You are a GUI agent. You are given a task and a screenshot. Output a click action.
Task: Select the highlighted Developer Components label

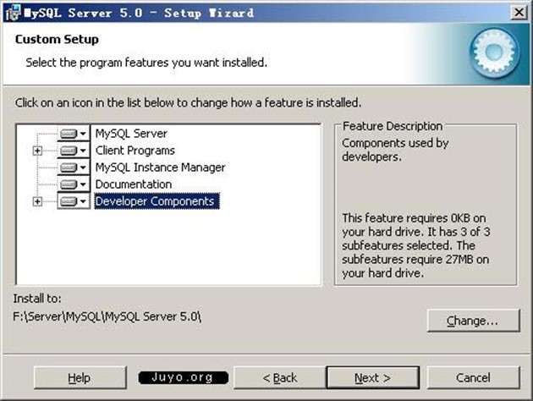156,201
